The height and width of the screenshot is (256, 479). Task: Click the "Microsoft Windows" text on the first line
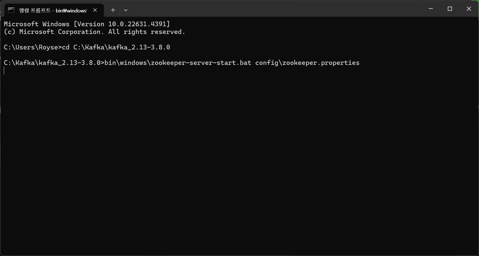(x=37, y=24)
